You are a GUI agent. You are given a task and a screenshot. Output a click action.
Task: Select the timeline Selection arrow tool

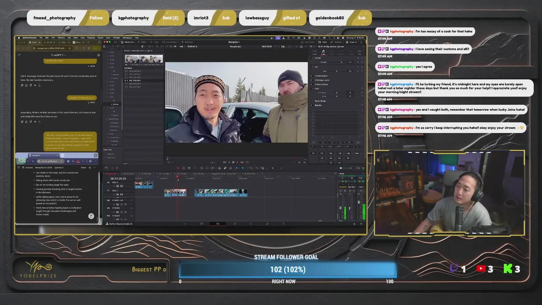click(178, 168)
